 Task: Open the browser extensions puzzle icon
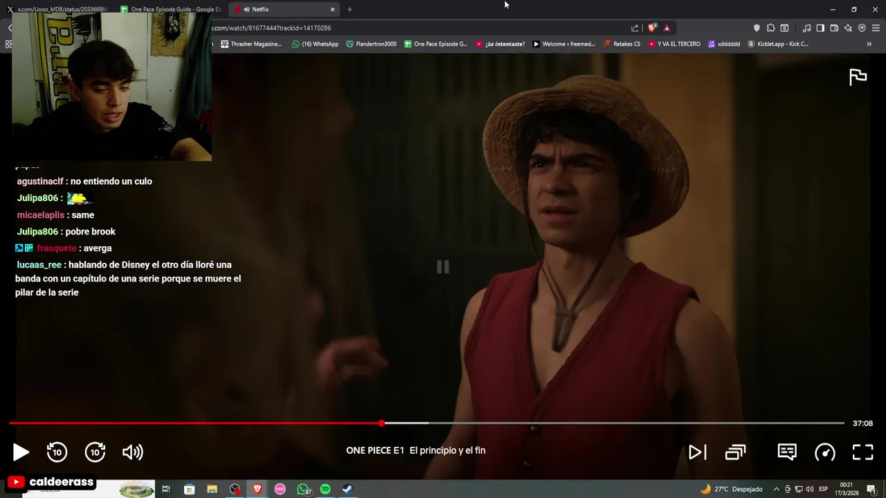[x=770, y=28]
